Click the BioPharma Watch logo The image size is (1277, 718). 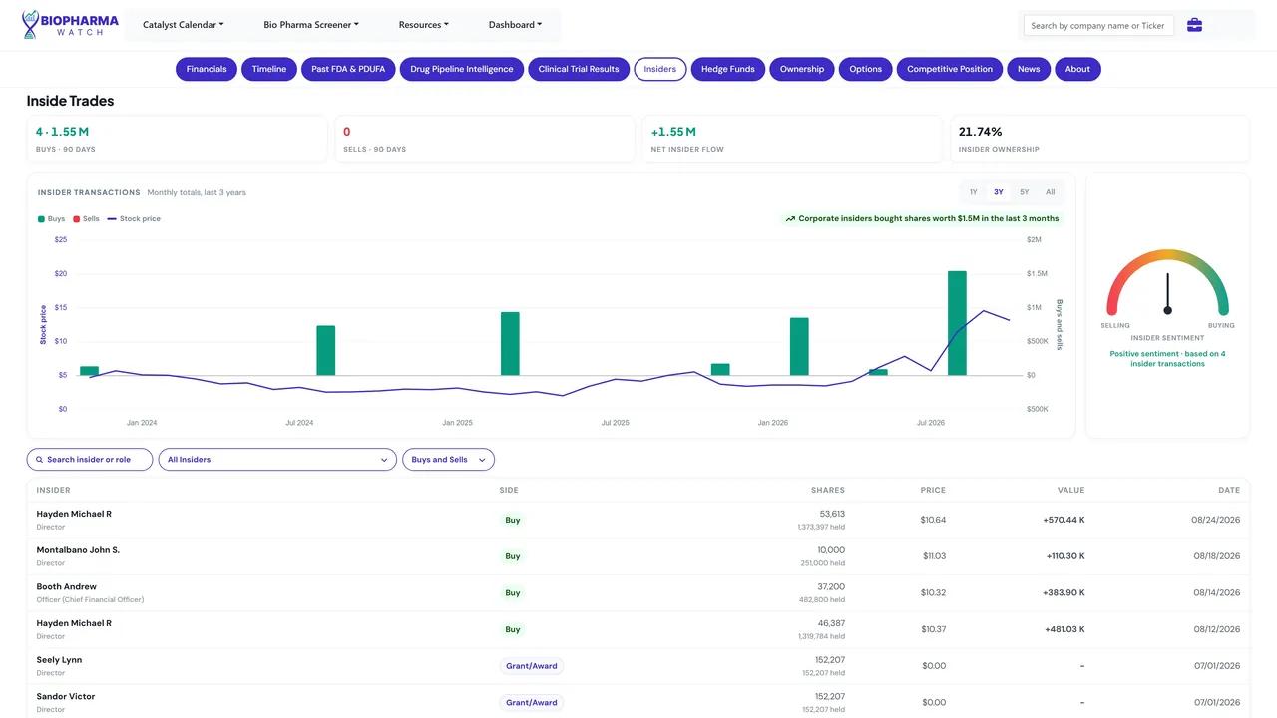(70, 25)
